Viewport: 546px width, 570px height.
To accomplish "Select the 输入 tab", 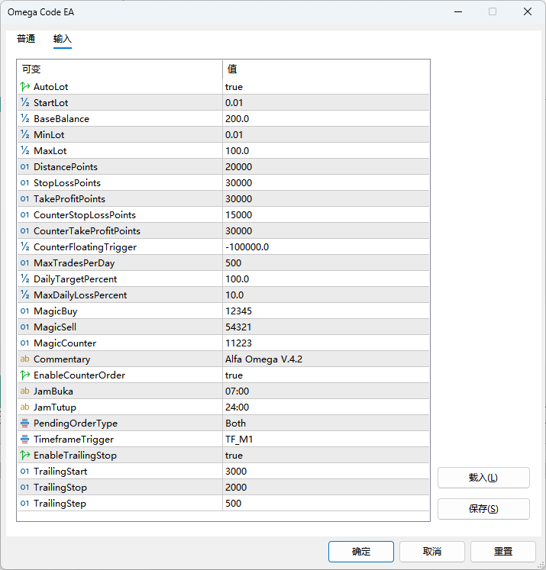I will click(63, 39).
